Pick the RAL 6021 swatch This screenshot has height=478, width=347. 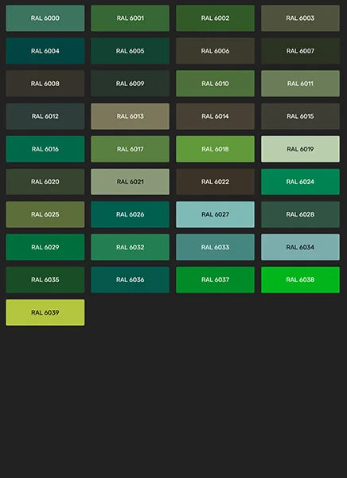130,182
